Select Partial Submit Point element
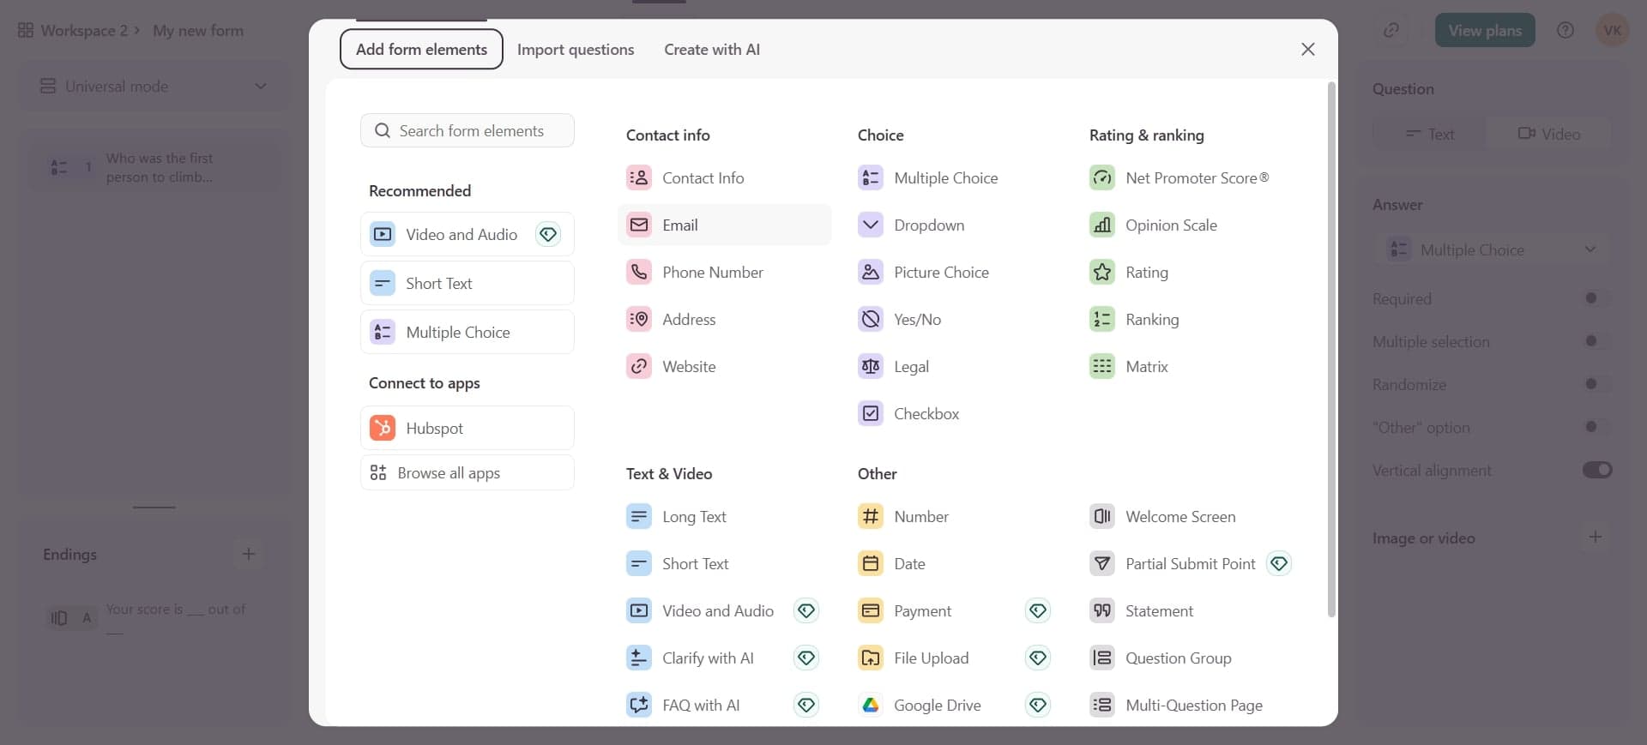Viewport: 1647px width, 745px height. (1190, 563)
